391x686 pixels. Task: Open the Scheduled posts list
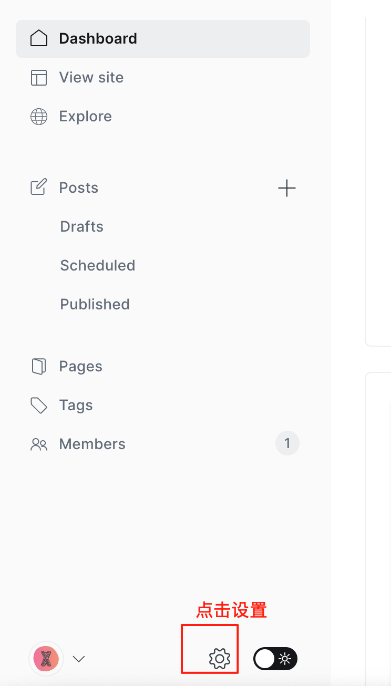click(98, 265)
